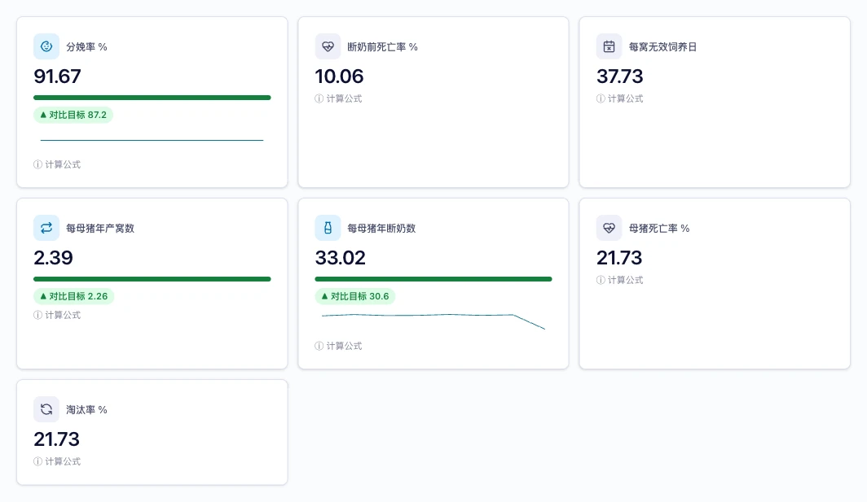Screen dimensions: 867x502
Task: Click the milk bottle icon beside 每母猪年断奶数
Action: [x=328, y=228]
